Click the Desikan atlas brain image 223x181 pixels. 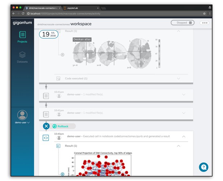117,53
